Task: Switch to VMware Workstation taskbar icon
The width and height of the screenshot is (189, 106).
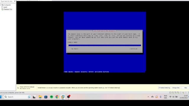Action: pos(63,97)
